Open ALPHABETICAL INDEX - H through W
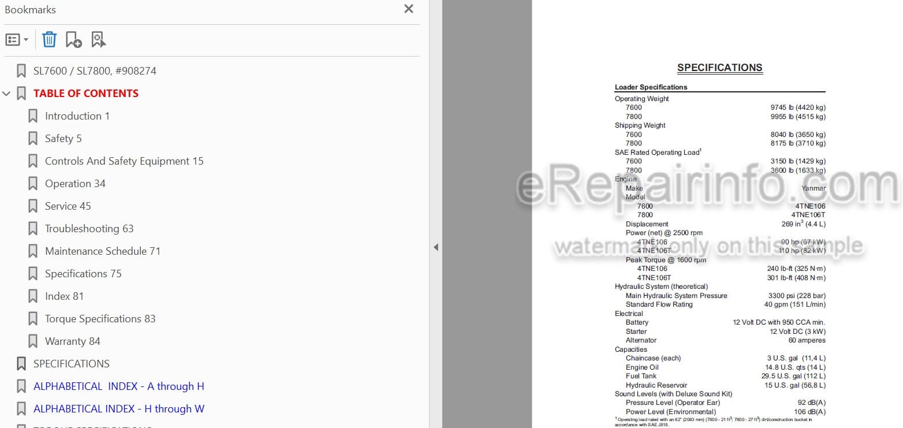The width and height of the screenshot is (903, 428). pos(119,409)
